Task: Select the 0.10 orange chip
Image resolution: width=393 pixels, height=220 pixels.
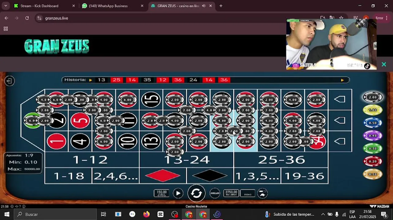Action: (372, 174)
